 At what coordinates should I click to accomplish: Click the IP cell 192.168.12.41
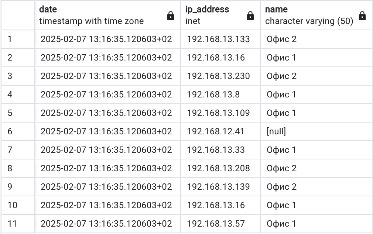pyautogui.click(x=220, y=131)
